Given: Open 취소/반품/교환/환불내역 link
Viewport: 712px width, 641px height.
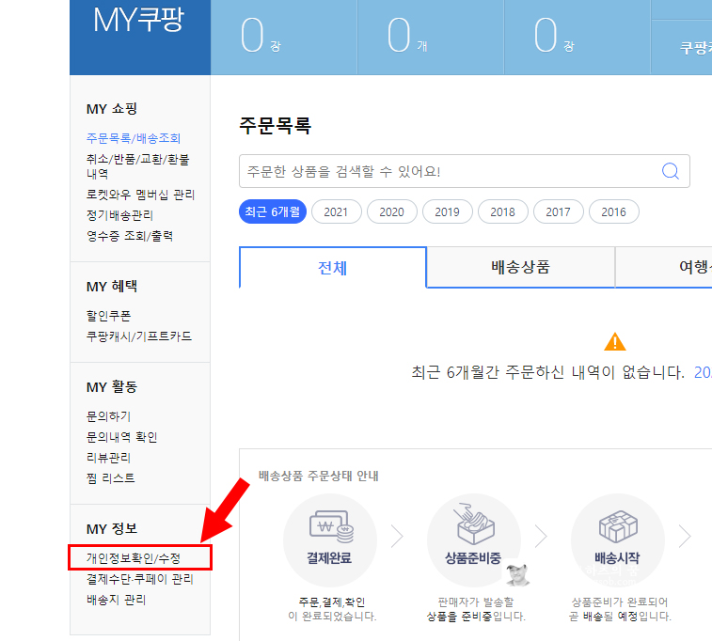Looking at the screenshot, I should point(137,166).
